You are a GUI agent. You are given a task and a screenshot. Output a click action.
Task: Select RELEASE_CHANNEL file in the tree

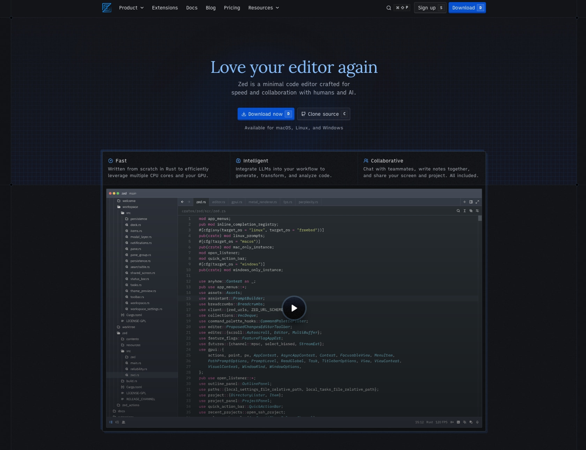pos(138,399)
